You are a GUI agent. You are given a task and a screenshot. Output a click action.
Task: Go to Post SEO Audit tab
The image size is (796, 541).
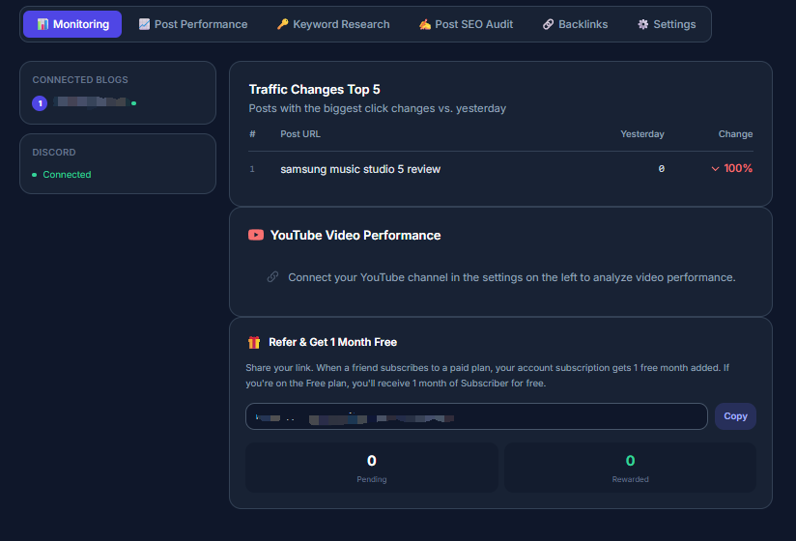point(466,24)
